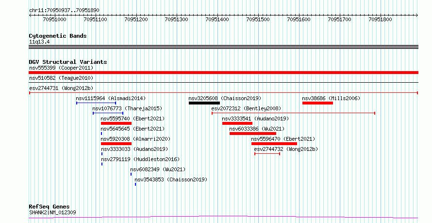Viewport: 432px width, 223px height.
Task: Open nsv5645645 (Ebert2021) label
Action: (133, 129)
